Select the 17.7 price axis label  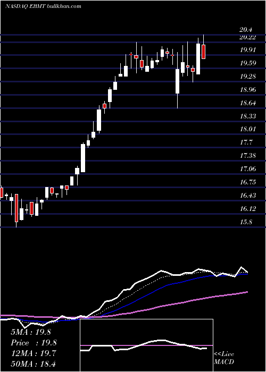point(246,142)
